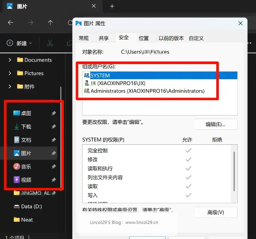Select Data (D:) drive

(x=31, y=206)
